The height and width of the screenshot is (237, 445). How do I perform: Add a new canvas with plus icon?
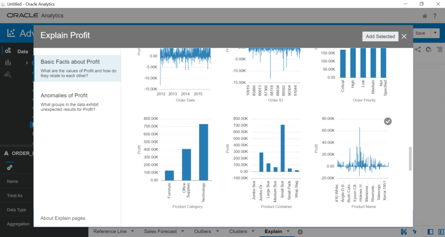(300, 232)
